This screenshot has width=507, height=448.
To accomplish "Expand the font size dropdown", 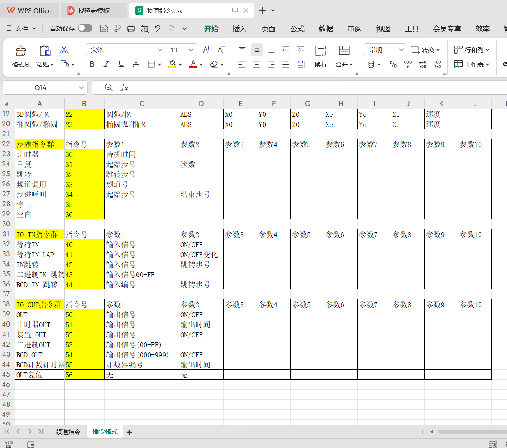I will 191,50.
